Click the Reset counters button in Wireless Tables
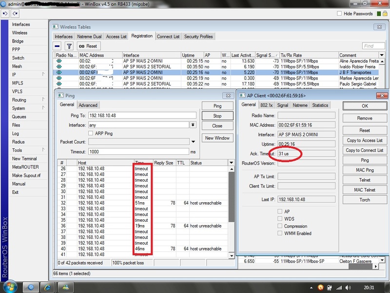 coord(88,46)
